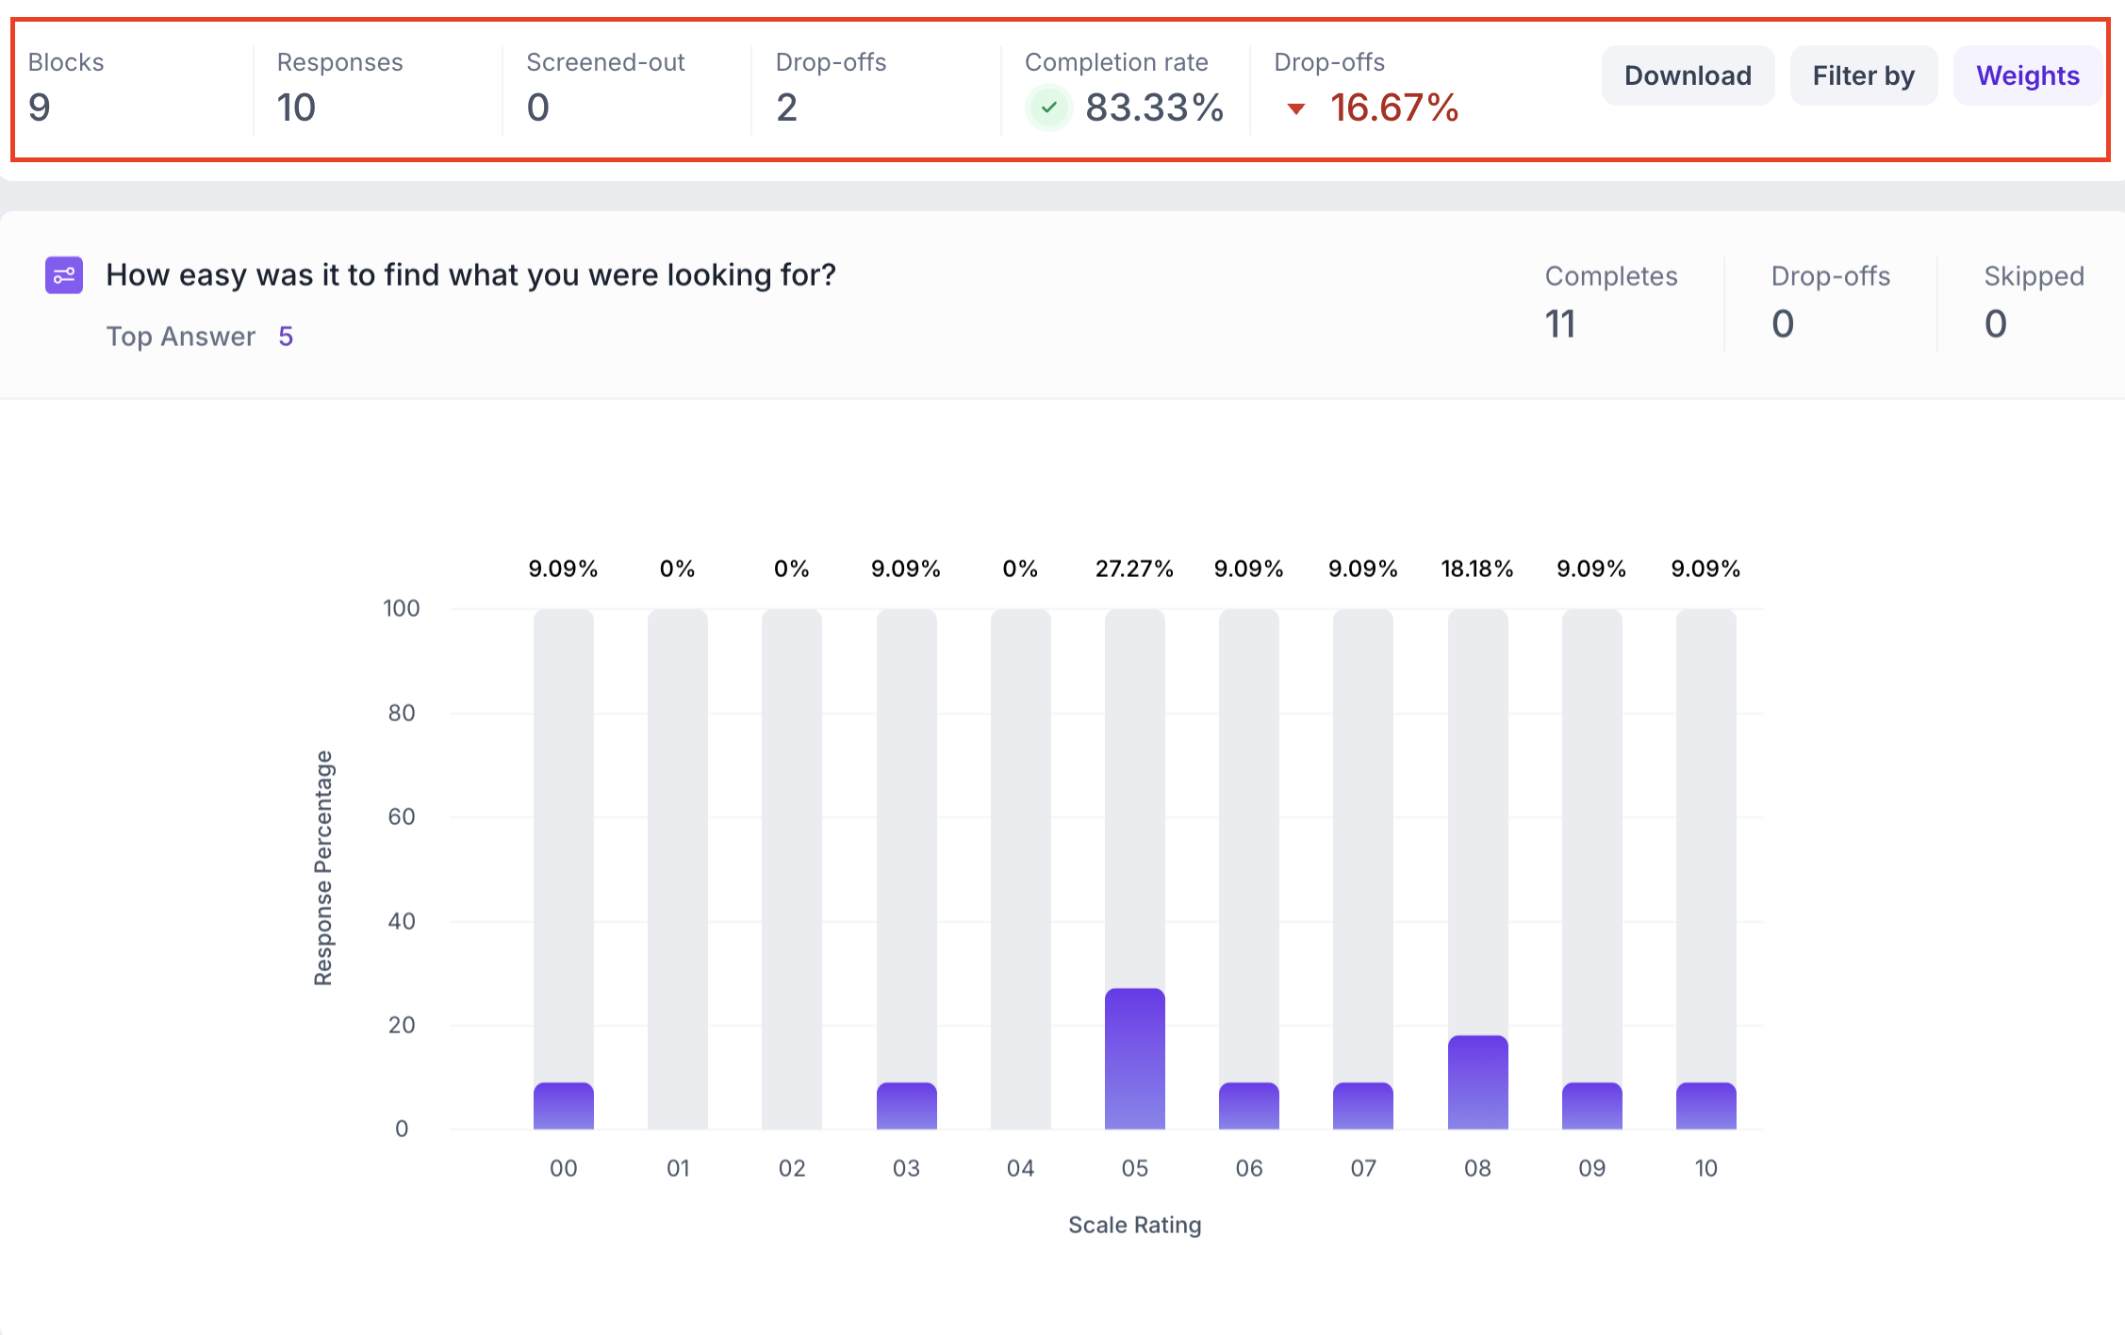Click the Completion rate 83.33% value
Viewport: 2125px width, 1335px height.
1154,107
